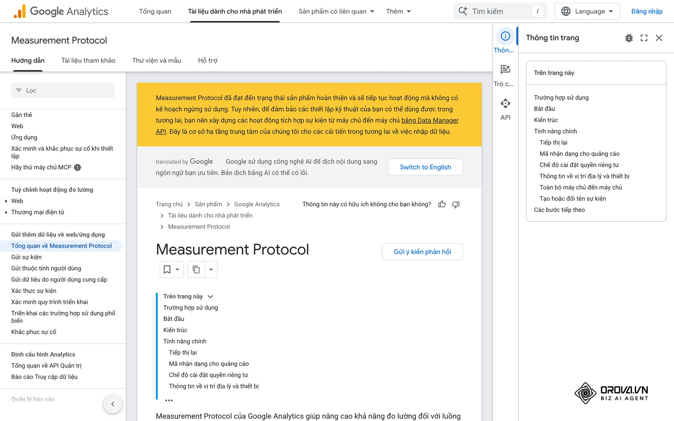
Task: Open the API panel icon
Action: point(505,103)
